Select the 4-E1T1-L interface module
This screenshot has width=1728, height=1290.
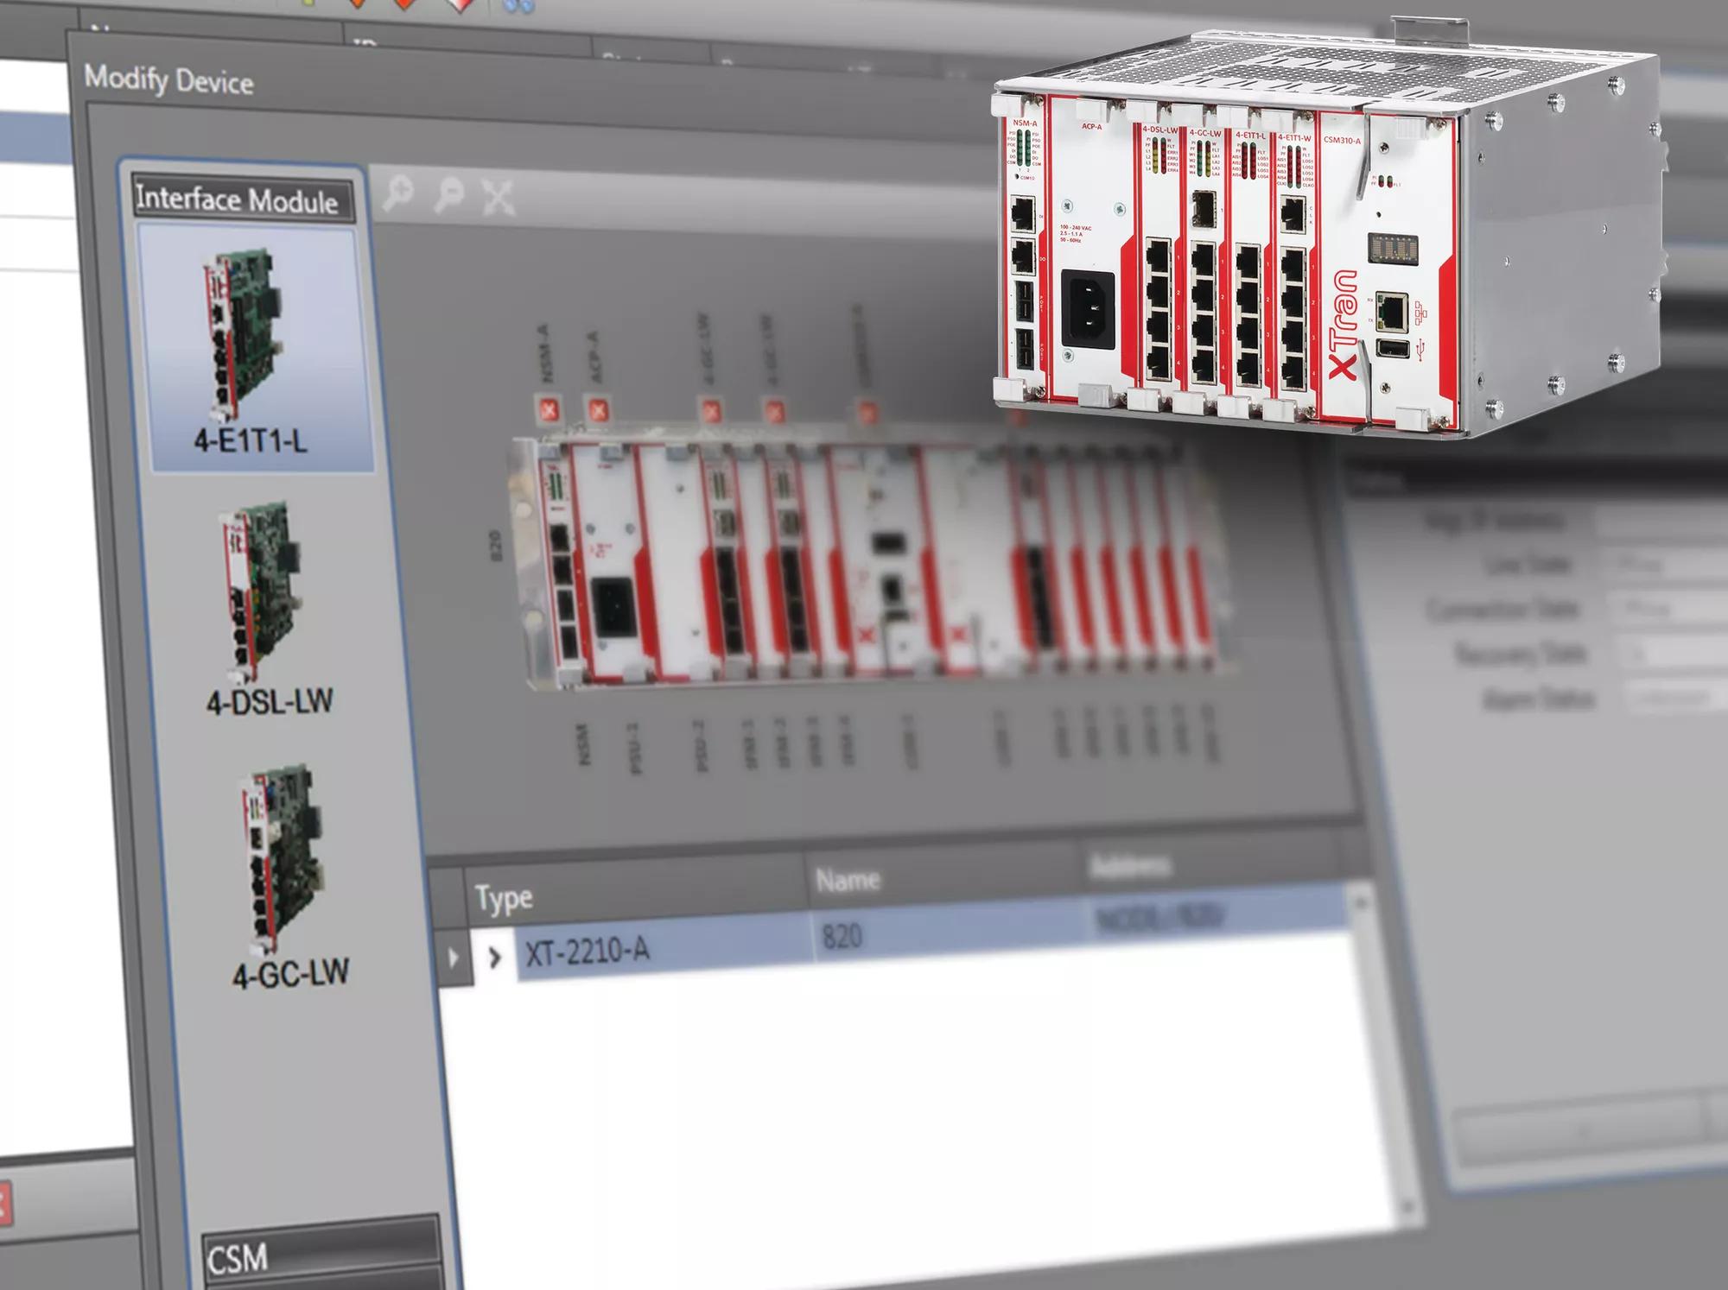258,350
